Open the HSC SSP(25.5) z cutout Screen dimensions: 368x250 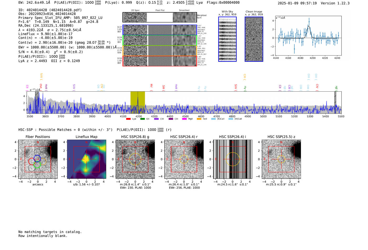pos(281,159)
